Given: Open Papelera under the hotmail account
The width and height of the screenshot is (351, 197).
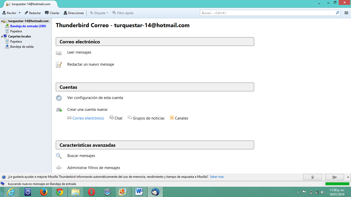Looking at the screenshot, I should pyautogui.click(x=16, y=31).
